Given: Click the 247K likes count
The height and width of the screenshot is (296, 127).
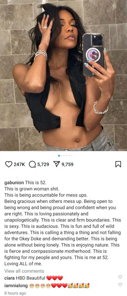Looking at the screenshot, I should pyautogui.click(x=19, y=164).
